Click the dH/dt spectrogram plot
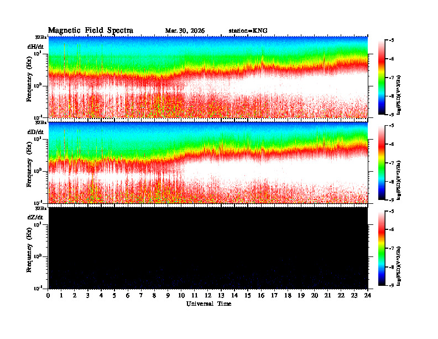Viewport: 438px width, 339px height. point(208,77)
